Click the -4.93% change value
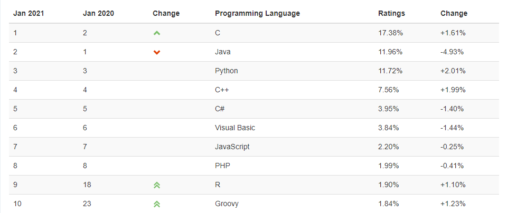507x213 pixels. (452, 52)
